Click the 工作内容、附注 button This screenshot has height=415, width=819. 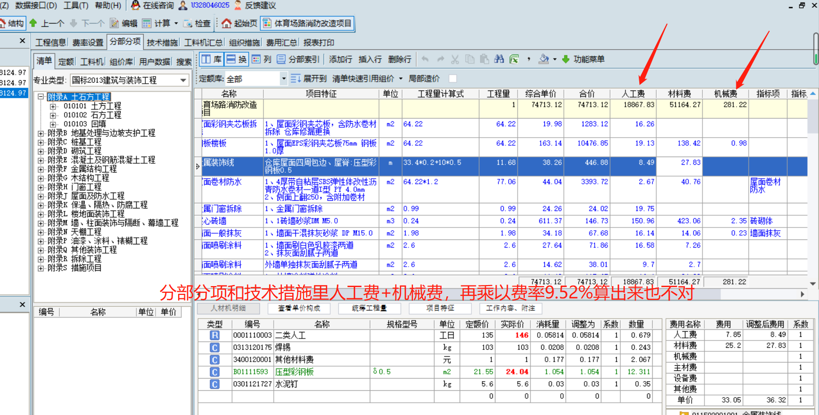(x=510, y=308)
